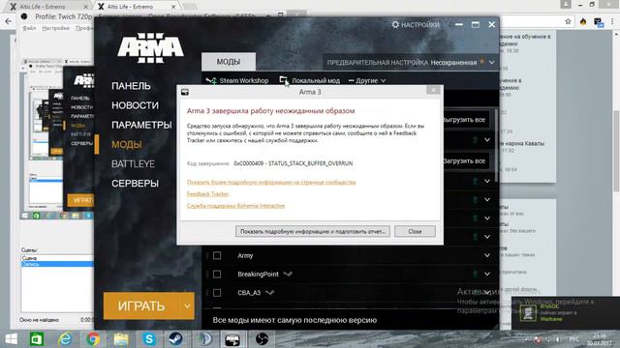This screenshot has height=348, width=620.
Task: Open TeamSpeak from the taskbar
Action: tap(204, 339)
